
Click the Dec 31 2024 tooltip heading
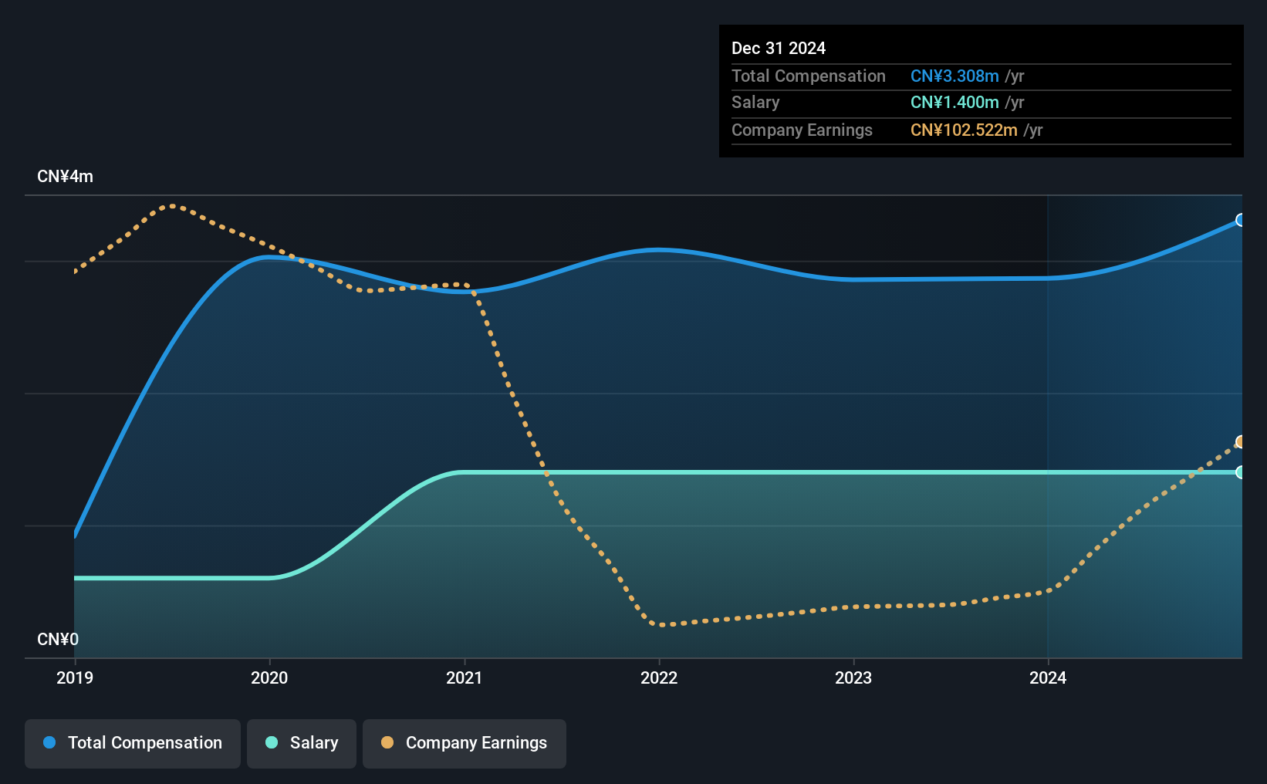(779, 48)
